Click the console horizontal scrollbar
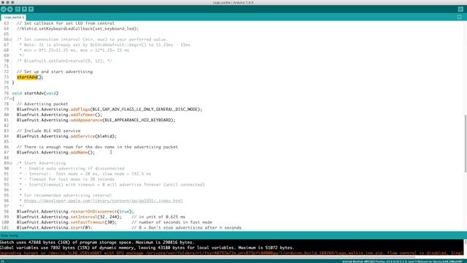 tap(207, 256)
